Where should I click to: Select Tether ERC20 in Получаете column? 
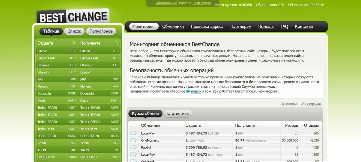pos(99,108)
